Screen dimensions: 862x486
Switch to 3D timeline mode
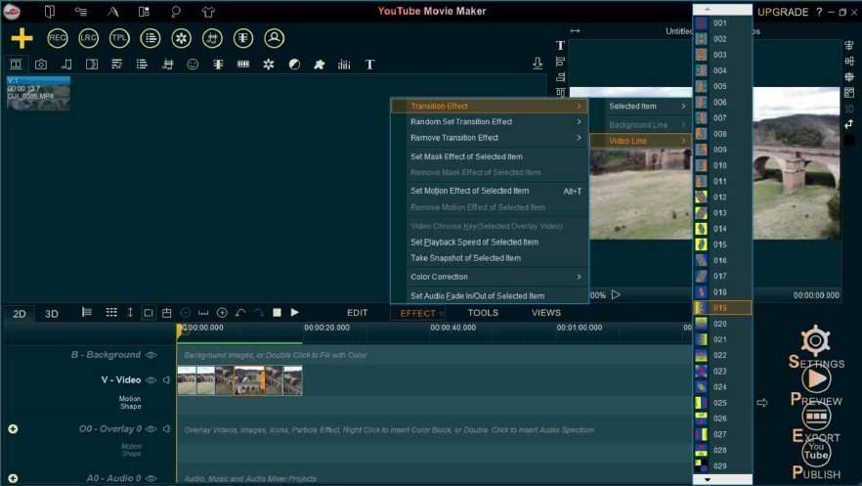point(52,313)
